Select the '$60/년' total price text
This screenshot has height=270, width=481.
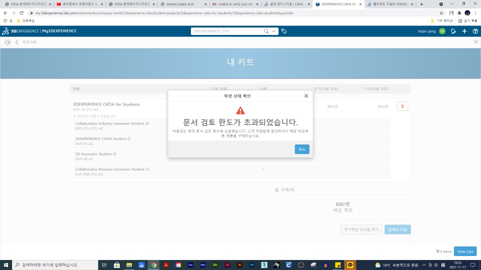coord(343,204)
